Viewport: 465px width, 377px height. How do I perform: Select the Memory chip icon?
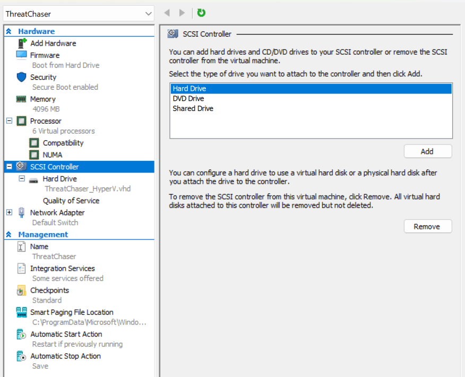tap(21, 99)
